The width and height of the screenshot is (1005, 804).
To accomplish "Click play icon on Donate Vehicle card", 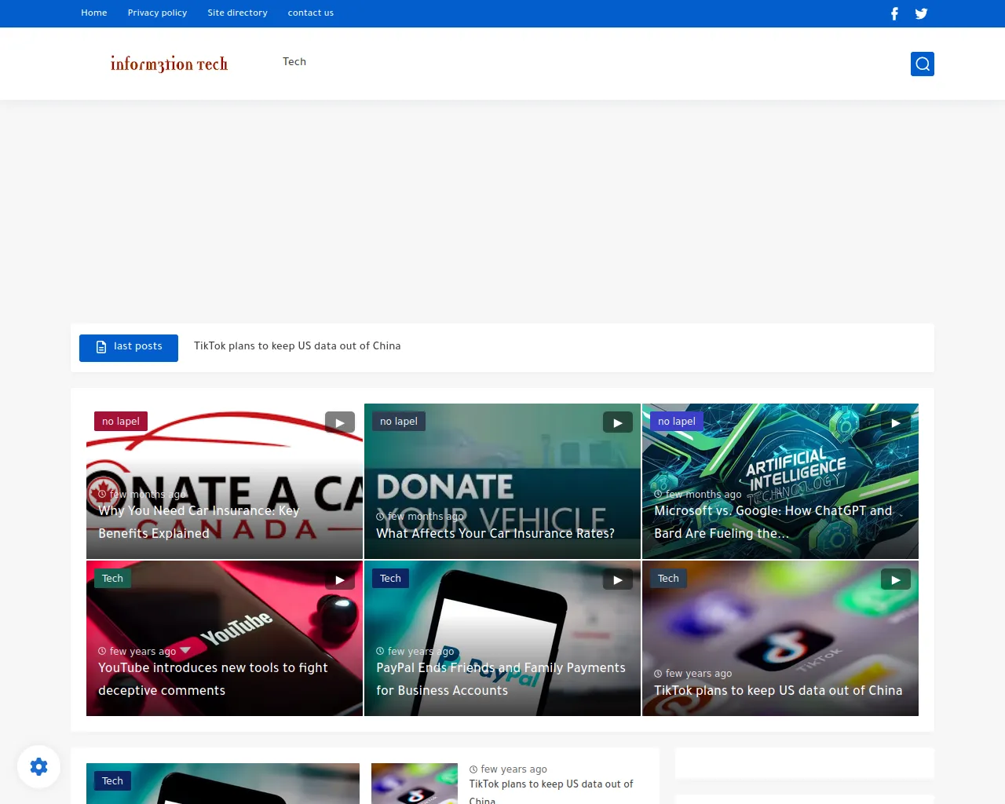I will click(x=617, y=422).
